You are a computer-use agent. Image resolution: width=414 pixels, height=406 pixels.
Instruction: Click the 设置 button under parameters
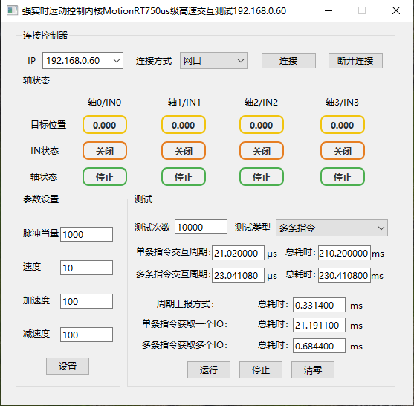(x=68, y=366)
